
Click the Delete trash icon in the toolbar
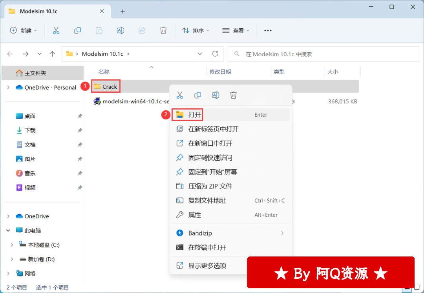point(163,31)
